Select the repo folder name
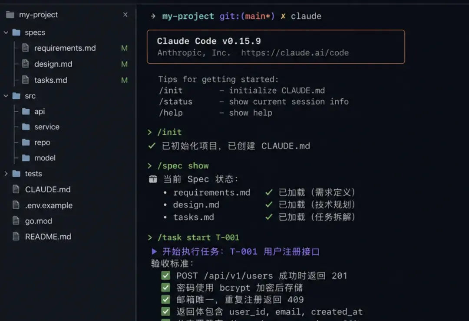The height and width of the screenshot is (321, 469). 42,143
